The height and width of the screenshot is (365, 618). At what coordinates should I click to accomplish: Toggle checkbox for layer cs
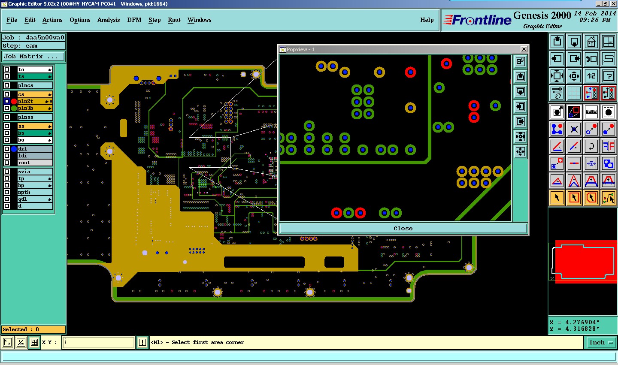[x=7, y=94]
